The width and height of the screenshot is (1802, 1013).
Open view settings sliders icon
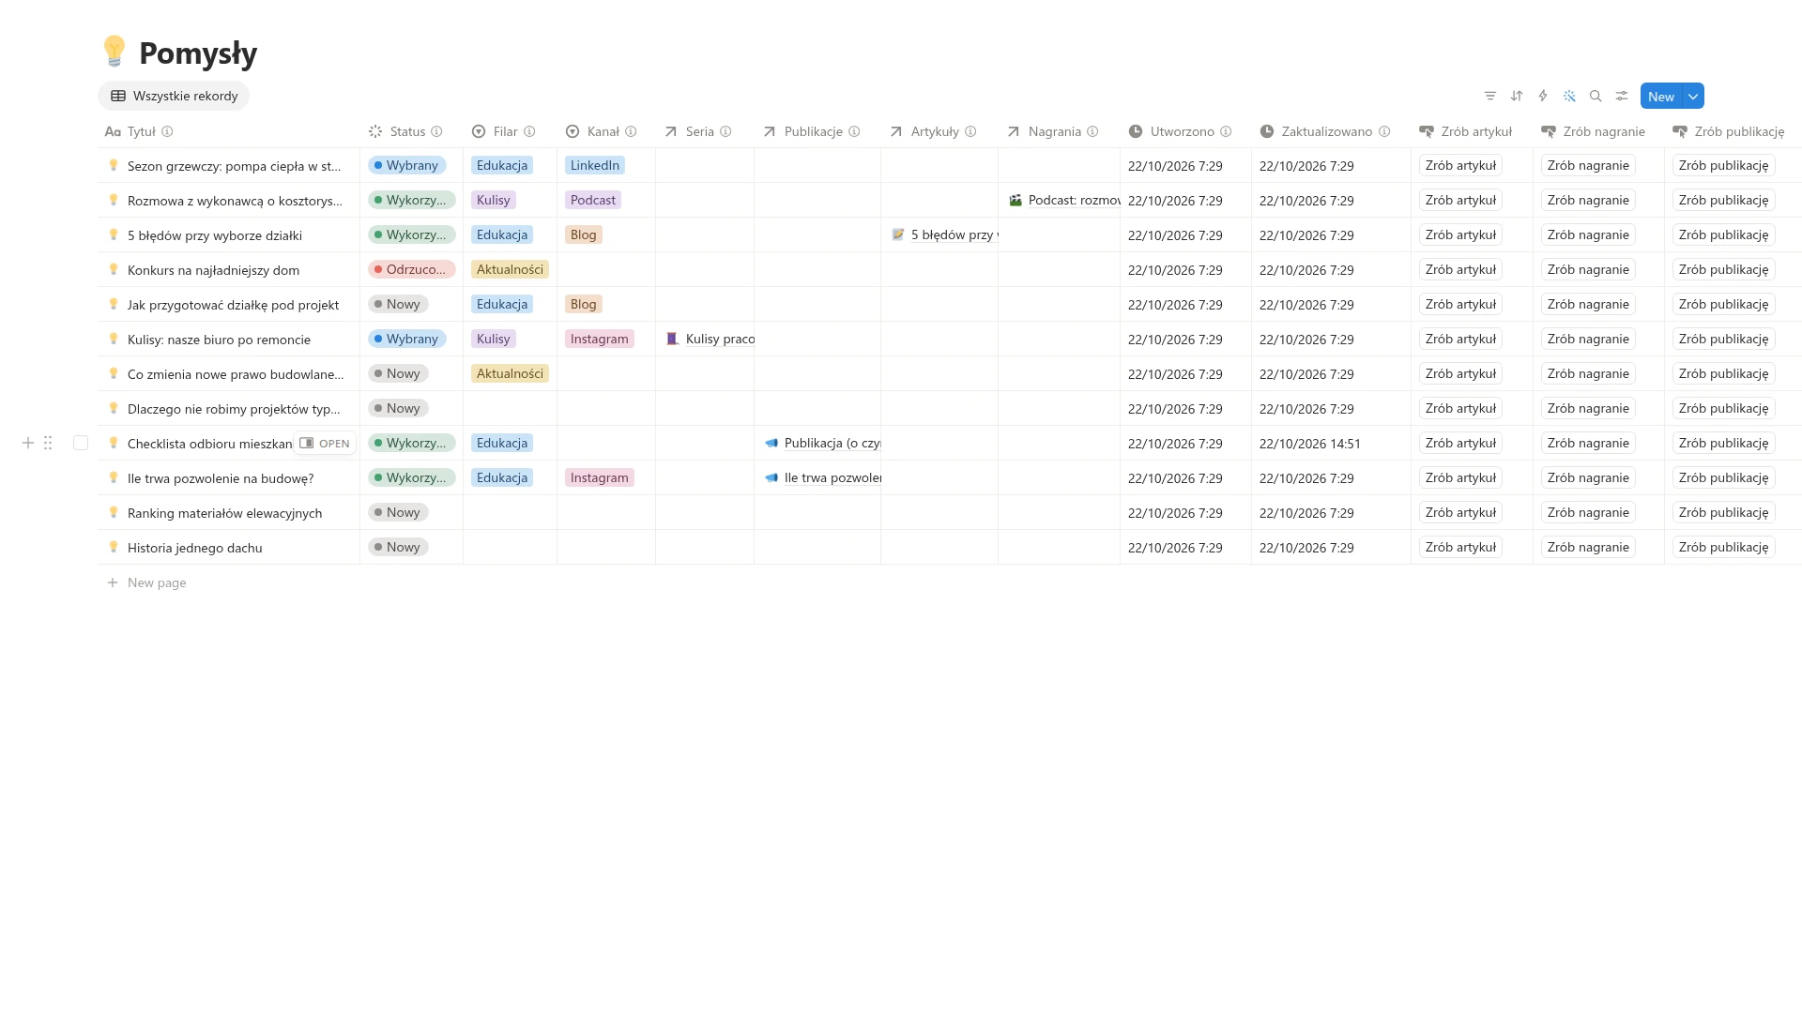coord(1622,96)
